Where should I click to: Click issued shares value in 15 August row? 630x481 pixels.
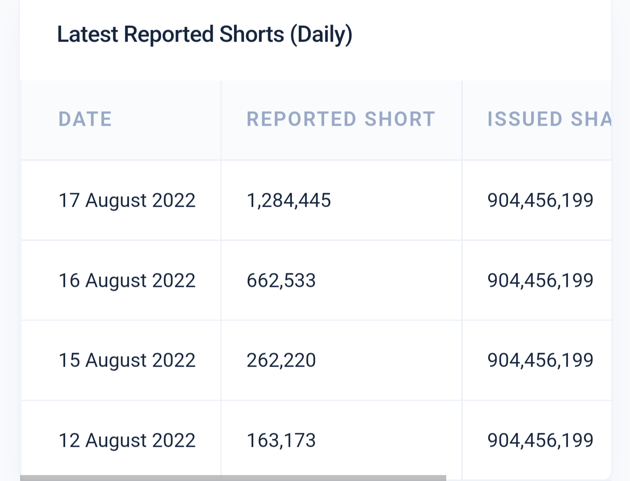(540, 361)
